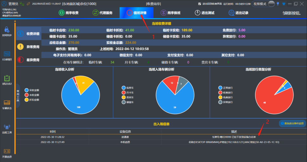Select the row timed 2022-05-30 11:28:32

(x=161, y=137)
